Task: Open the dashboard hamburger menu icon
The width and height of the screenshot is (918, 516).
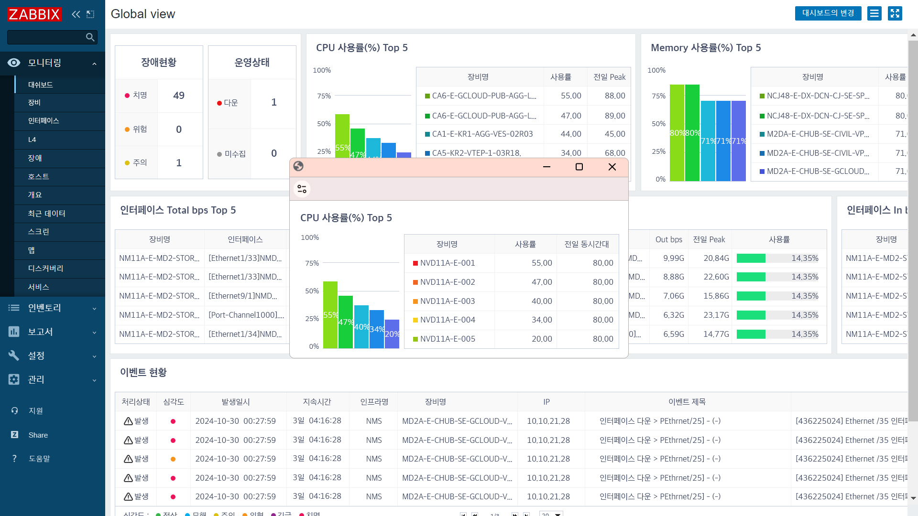Action: tap(874, 13)
